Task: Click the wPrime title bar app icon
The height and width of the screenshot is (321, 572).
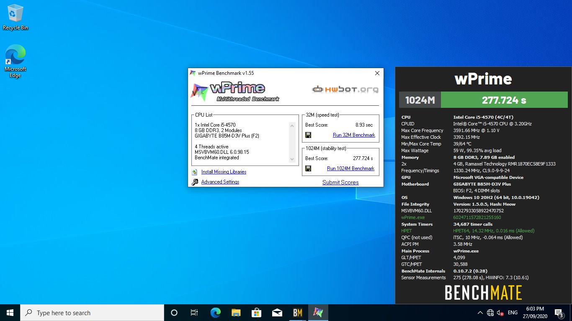Action: coord(193,73)
